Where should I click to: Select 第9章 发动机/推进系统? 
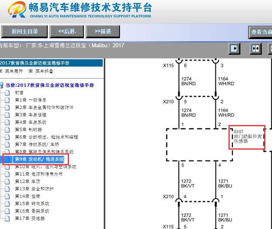[x=39, y=159]
